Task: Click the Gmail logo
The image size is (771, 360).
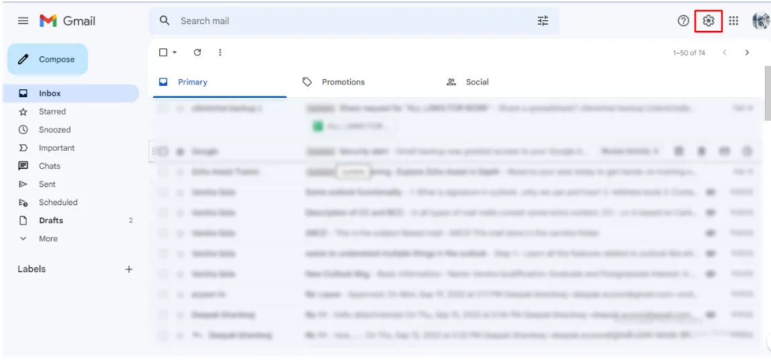Action: pos(67,21)
